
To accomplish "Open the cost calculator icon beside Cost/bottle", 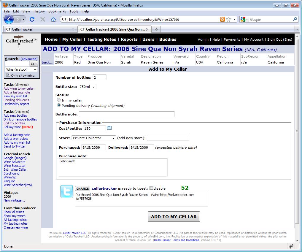I will (109, 128).
